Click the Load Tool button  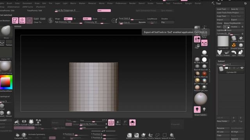click(x=223, y=9)
